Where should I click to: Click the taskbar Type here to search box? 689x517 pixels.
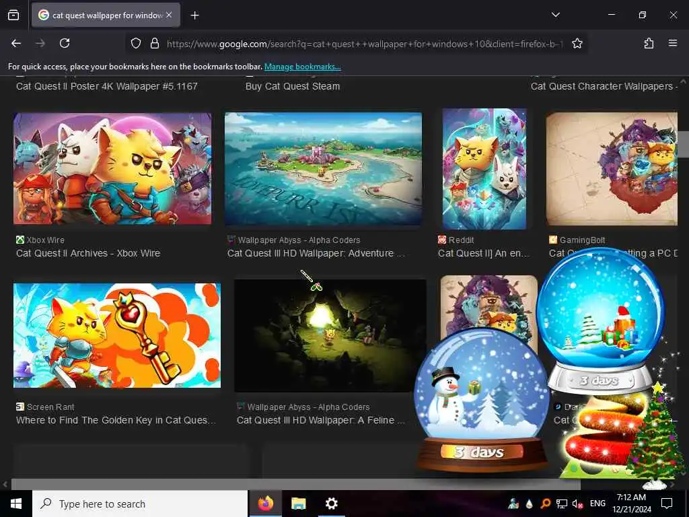pyautogui.click(x=140, y=504)
